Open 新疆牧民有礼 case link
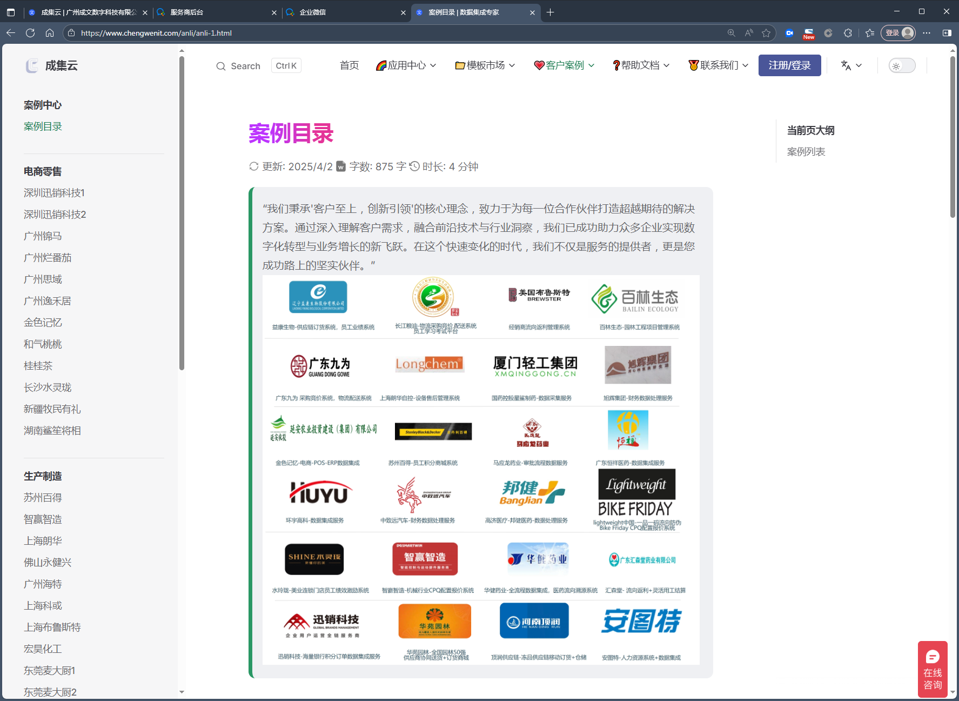 (52, 409)
